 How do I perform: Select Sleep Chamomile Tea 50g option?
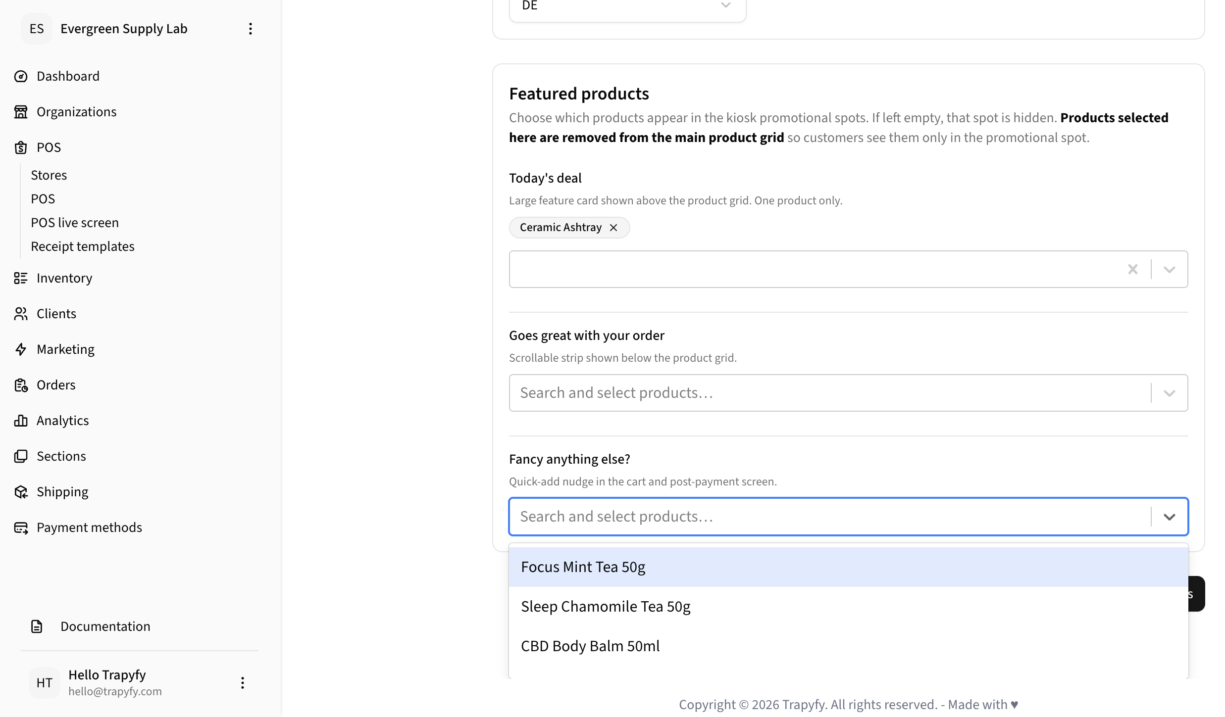click(849, 607)
